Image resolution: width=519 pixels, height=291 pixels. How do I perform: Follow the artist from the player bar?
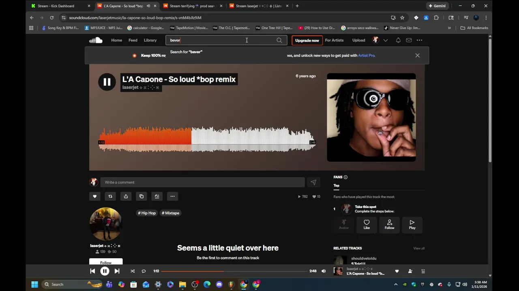pyautogui.click(x=410, y=271)
